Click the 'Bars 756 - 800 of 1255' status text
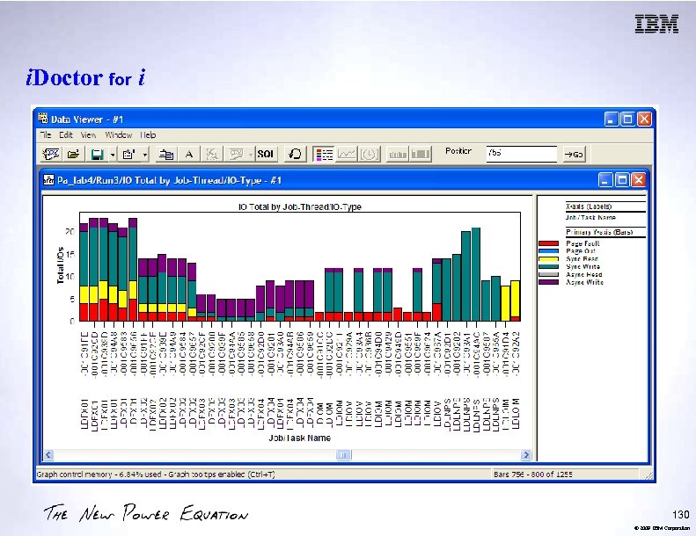 532,474
